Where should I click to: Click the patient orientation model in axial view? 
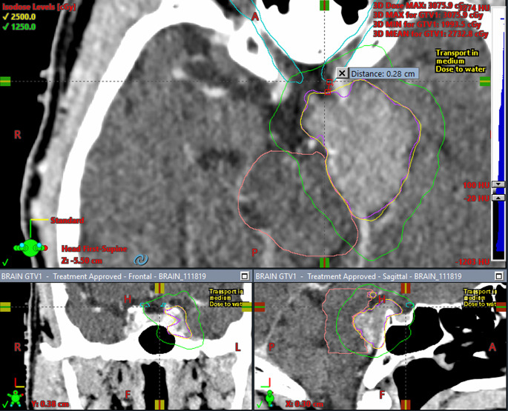point(31,247)
